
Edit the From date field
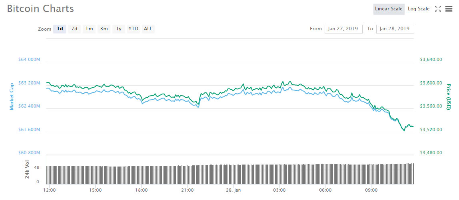[x=344, y=29]
